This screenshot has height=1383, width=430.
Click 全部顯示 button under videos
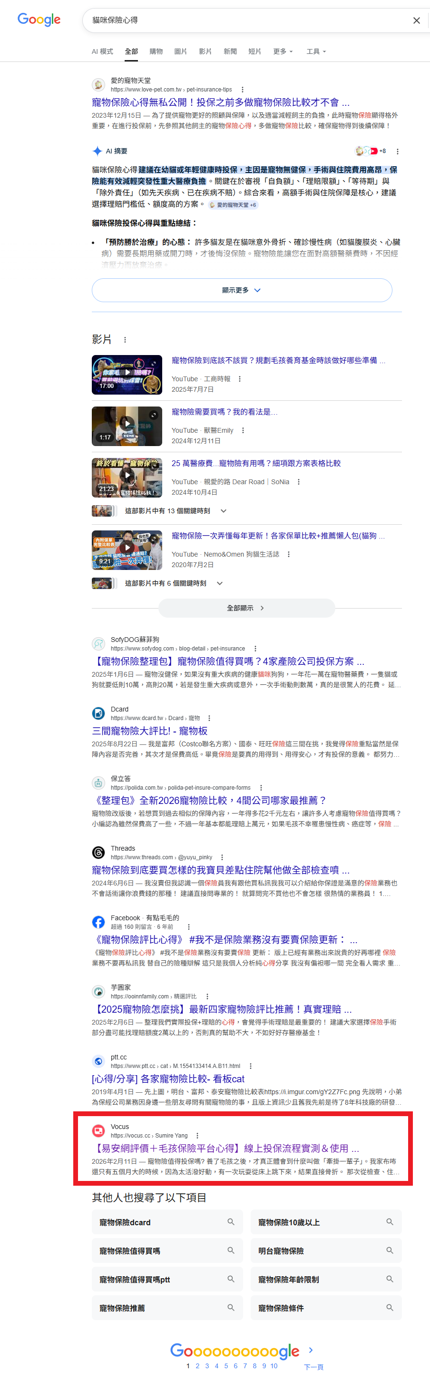(x=246, y=608)
